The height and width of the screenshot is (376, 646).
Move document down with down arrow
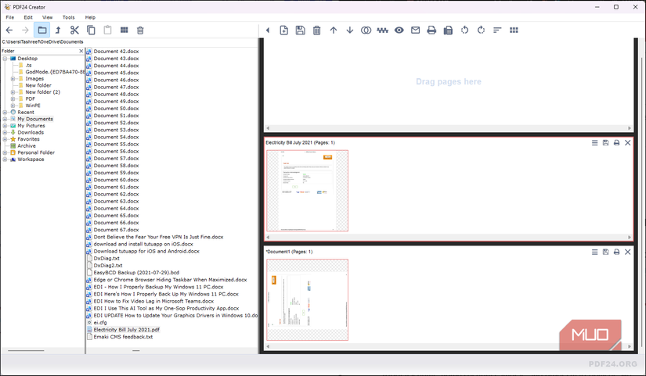tap(350, 30)
